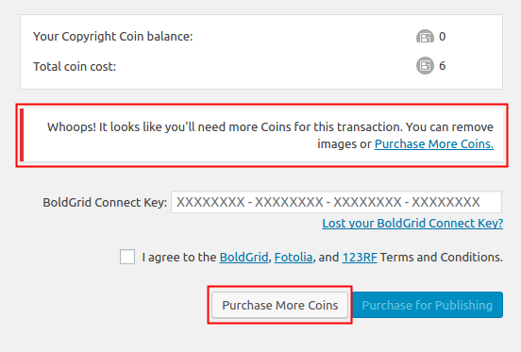
Task: Click the I agree to the text label
Action: click(179, 257)
